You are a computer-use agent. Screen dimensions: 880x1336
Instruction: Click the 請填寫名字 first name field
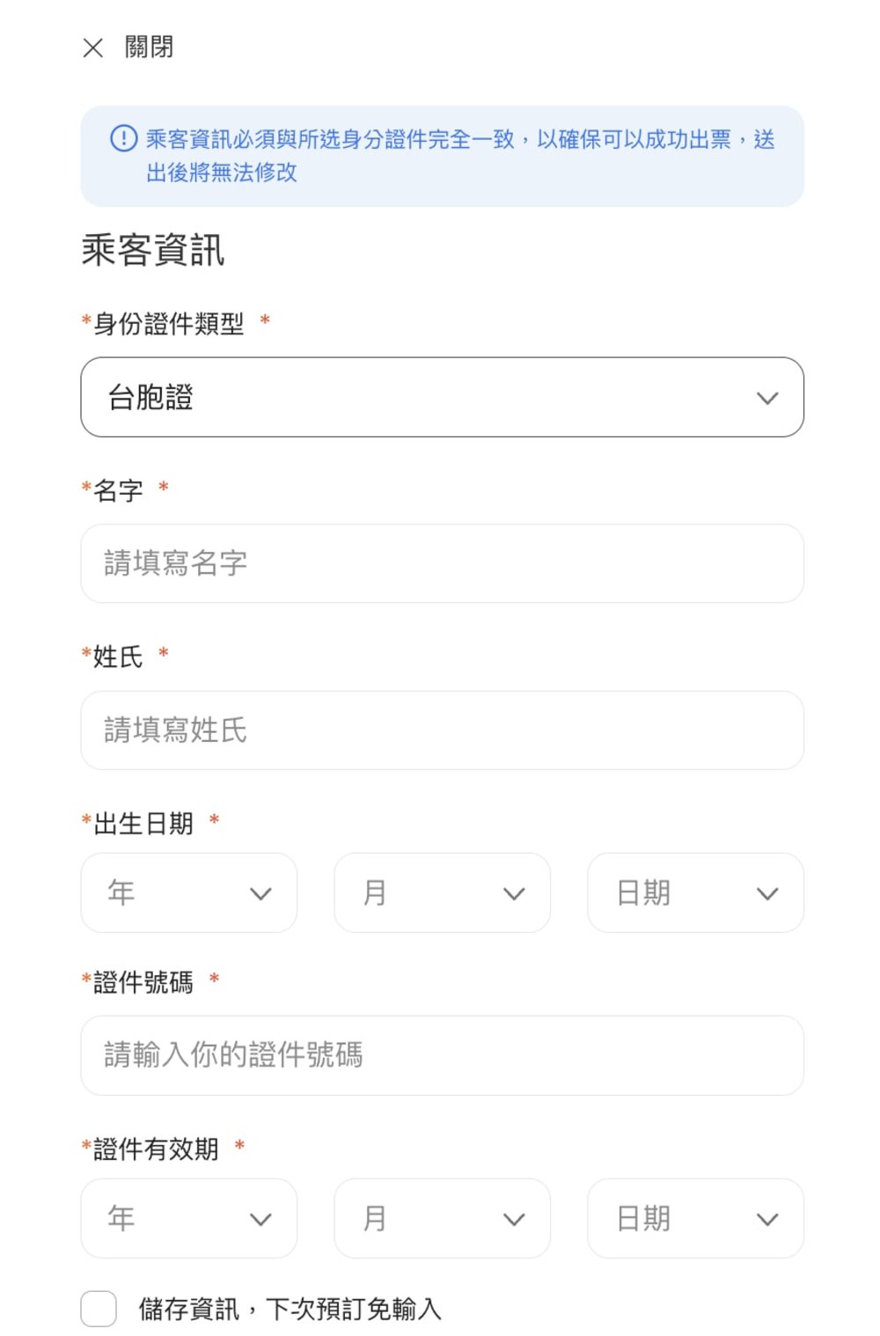[x=440, y=563]
